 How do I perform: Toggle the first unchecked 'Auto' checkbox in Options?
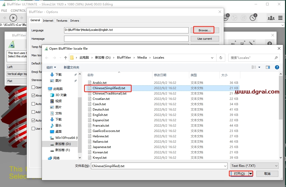tap(33, 104)
